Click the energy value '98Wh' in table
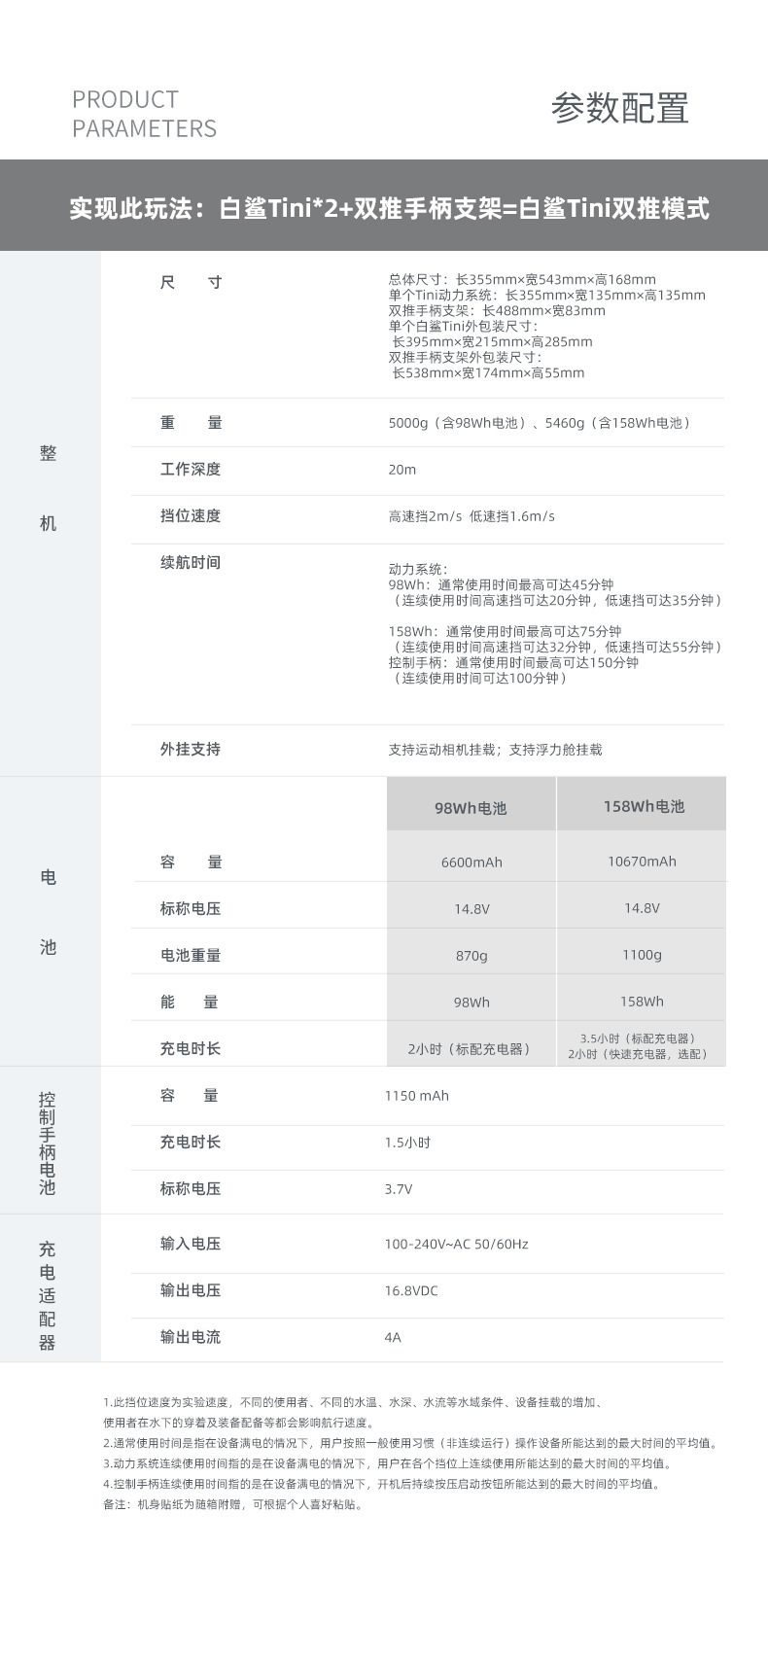The height and width of the screenshot is (1654, 768). point(471,1003)
